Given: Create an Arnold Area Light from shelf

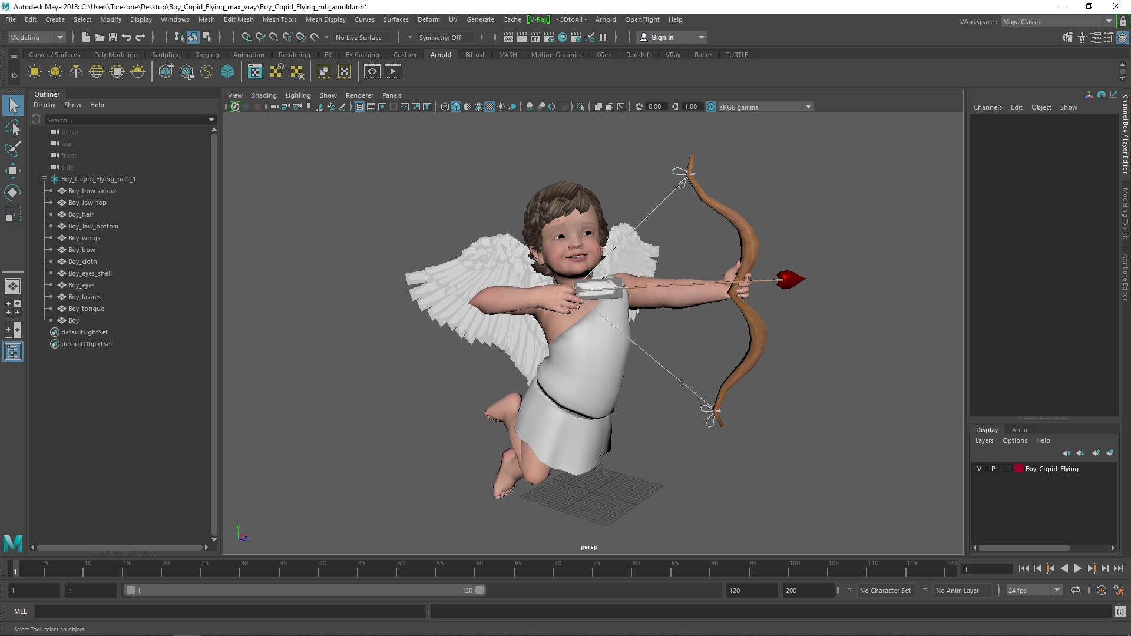Looking at the screenshot, I should [35, 72].
